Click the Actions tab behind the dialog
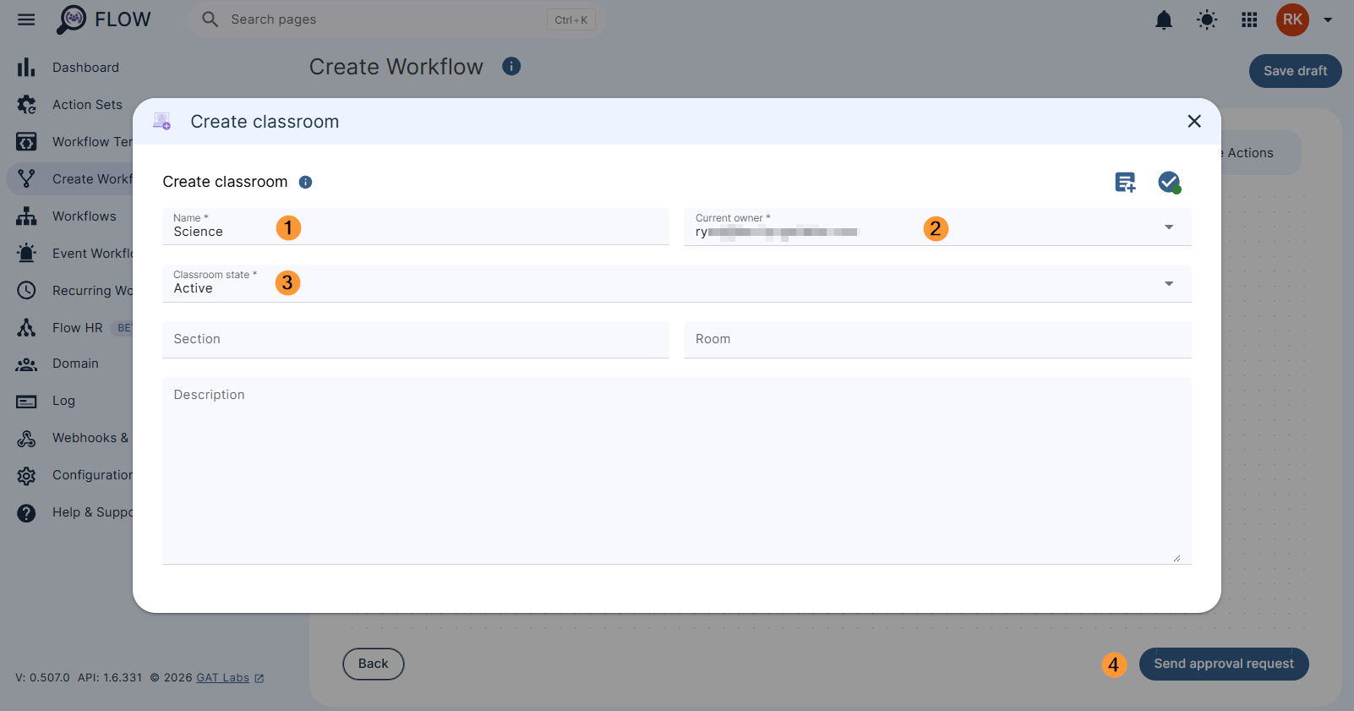The width and height of the screenshot is (1354, 711). point(1250,153)
